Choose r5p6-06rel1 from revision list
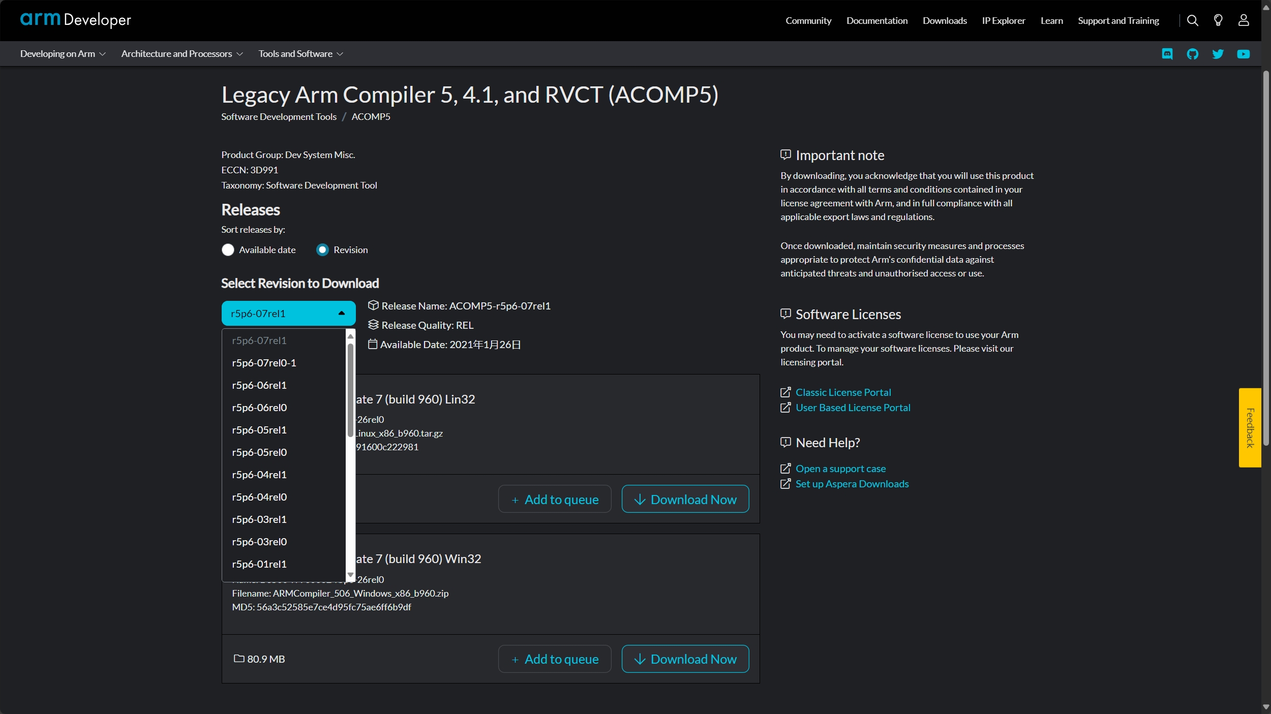Screen dimensions: 1271x714 coord(259,385)
